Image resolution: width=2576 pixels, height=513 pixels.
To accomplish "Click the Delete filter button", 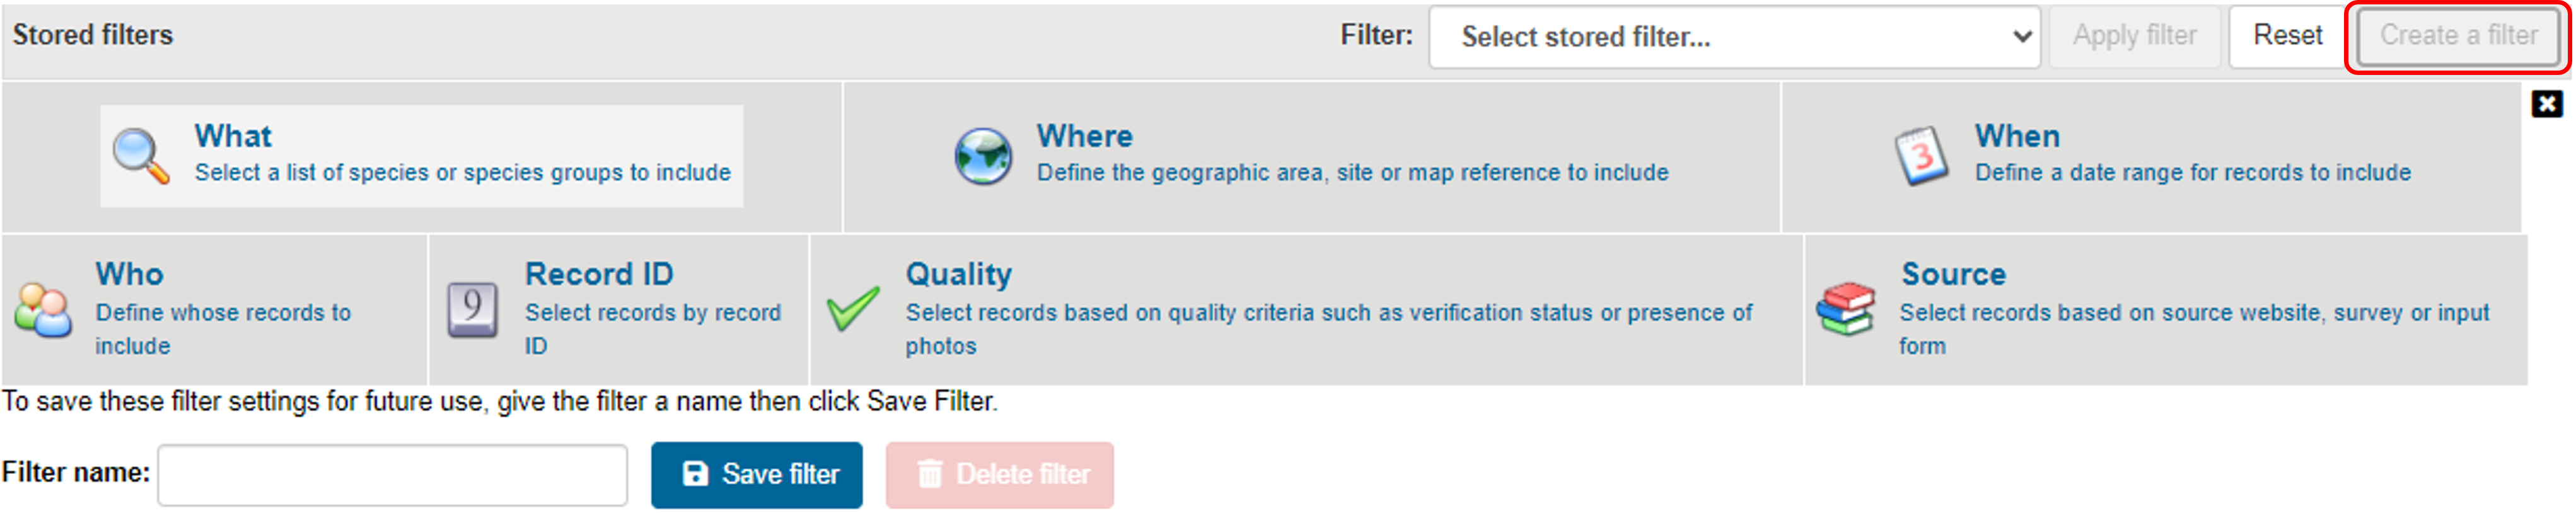I will click(x=998, y=475).
